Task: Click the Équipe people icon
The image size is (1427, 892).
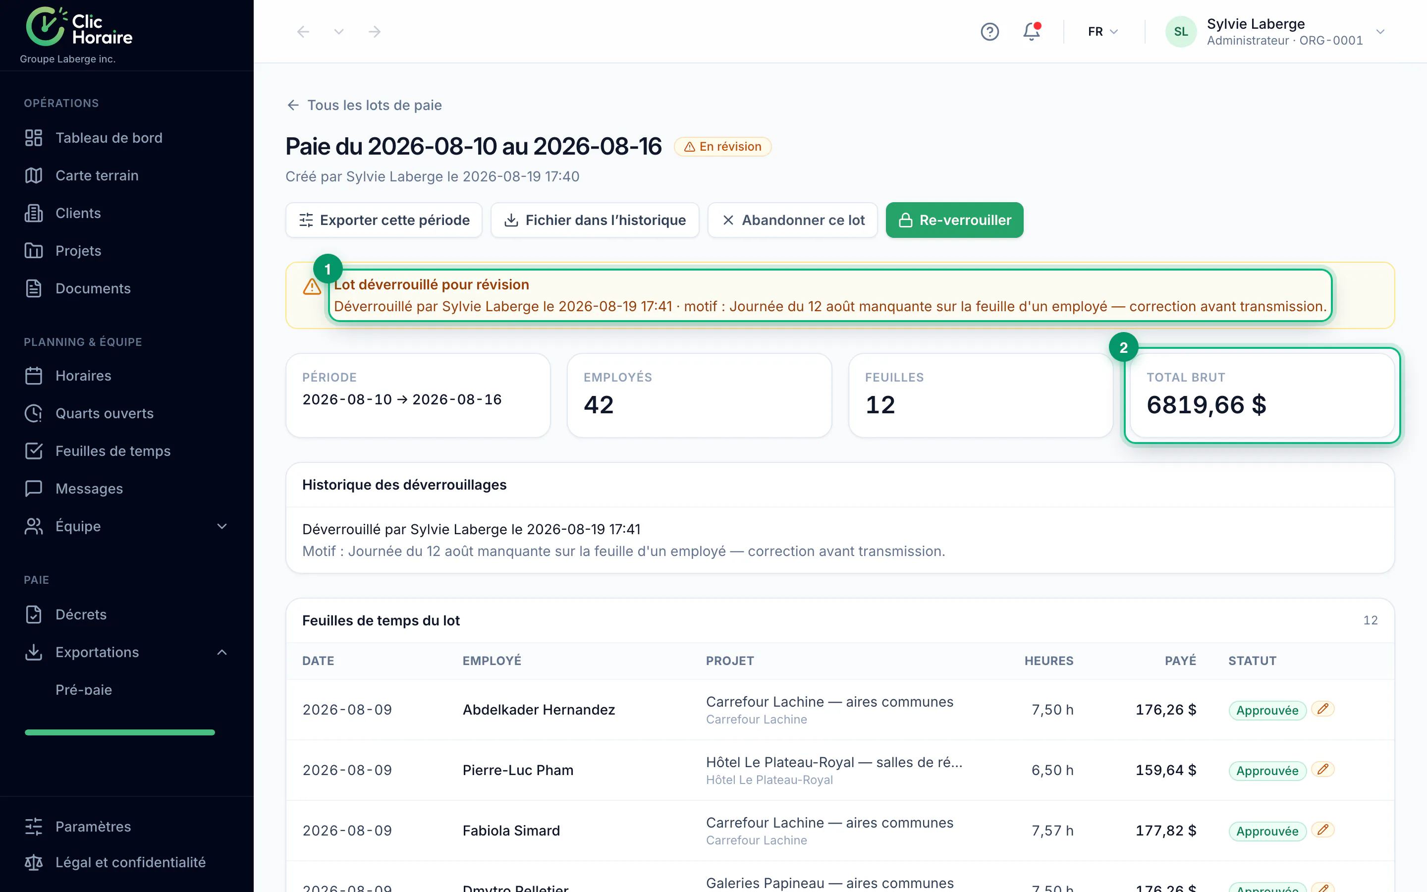Action: click(x=34, y=526)
